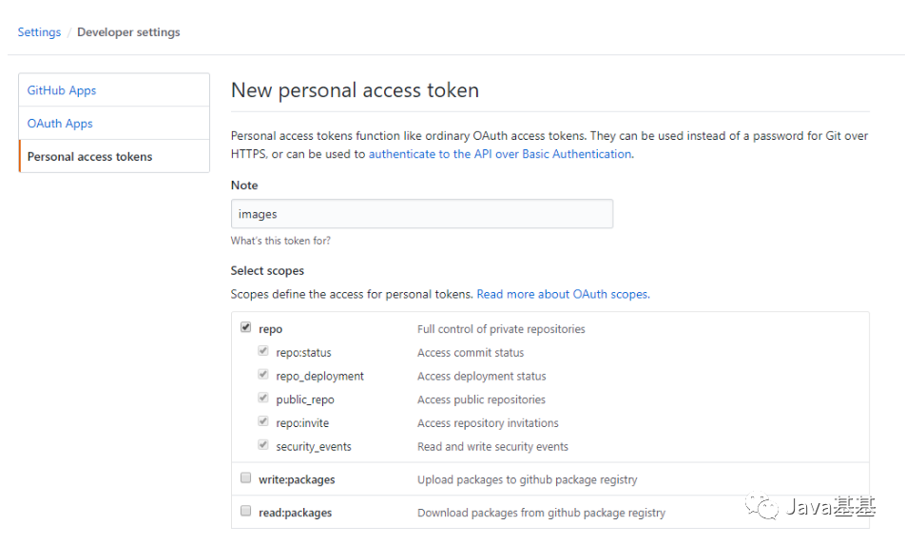
Task: Open OAuth Apps in sidebar
Action: coord(60,124)
